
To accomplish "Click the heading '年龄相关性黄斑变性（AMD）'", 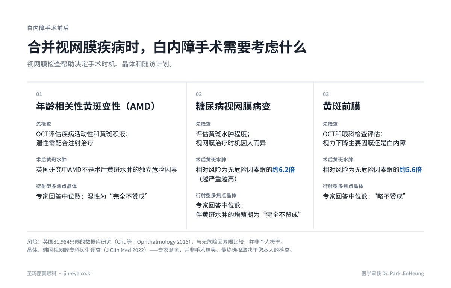I will click(96, 106).
